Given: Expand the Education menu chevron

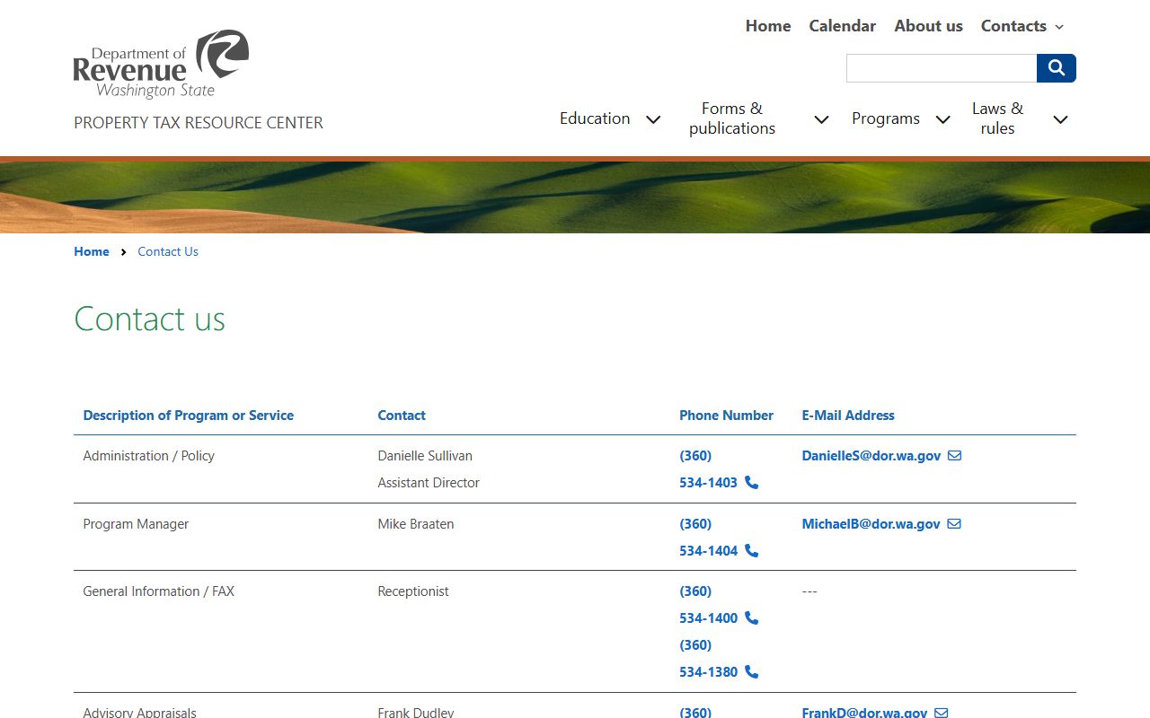Looking at the screenshot, I should pyautogui.click(x=653, y=119).
